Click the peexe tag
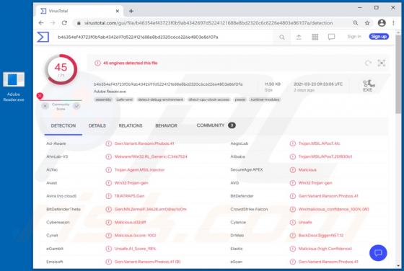This screenshot has height=271, width=404. (240, 99)
